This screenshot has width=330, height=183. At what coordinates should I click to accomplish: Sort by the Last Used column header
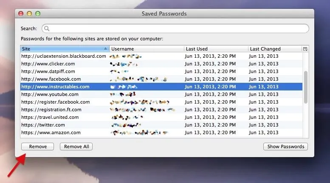(216, 49)
